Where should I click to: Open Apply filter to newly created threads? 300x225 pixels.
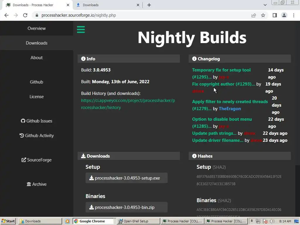[230, 105]
